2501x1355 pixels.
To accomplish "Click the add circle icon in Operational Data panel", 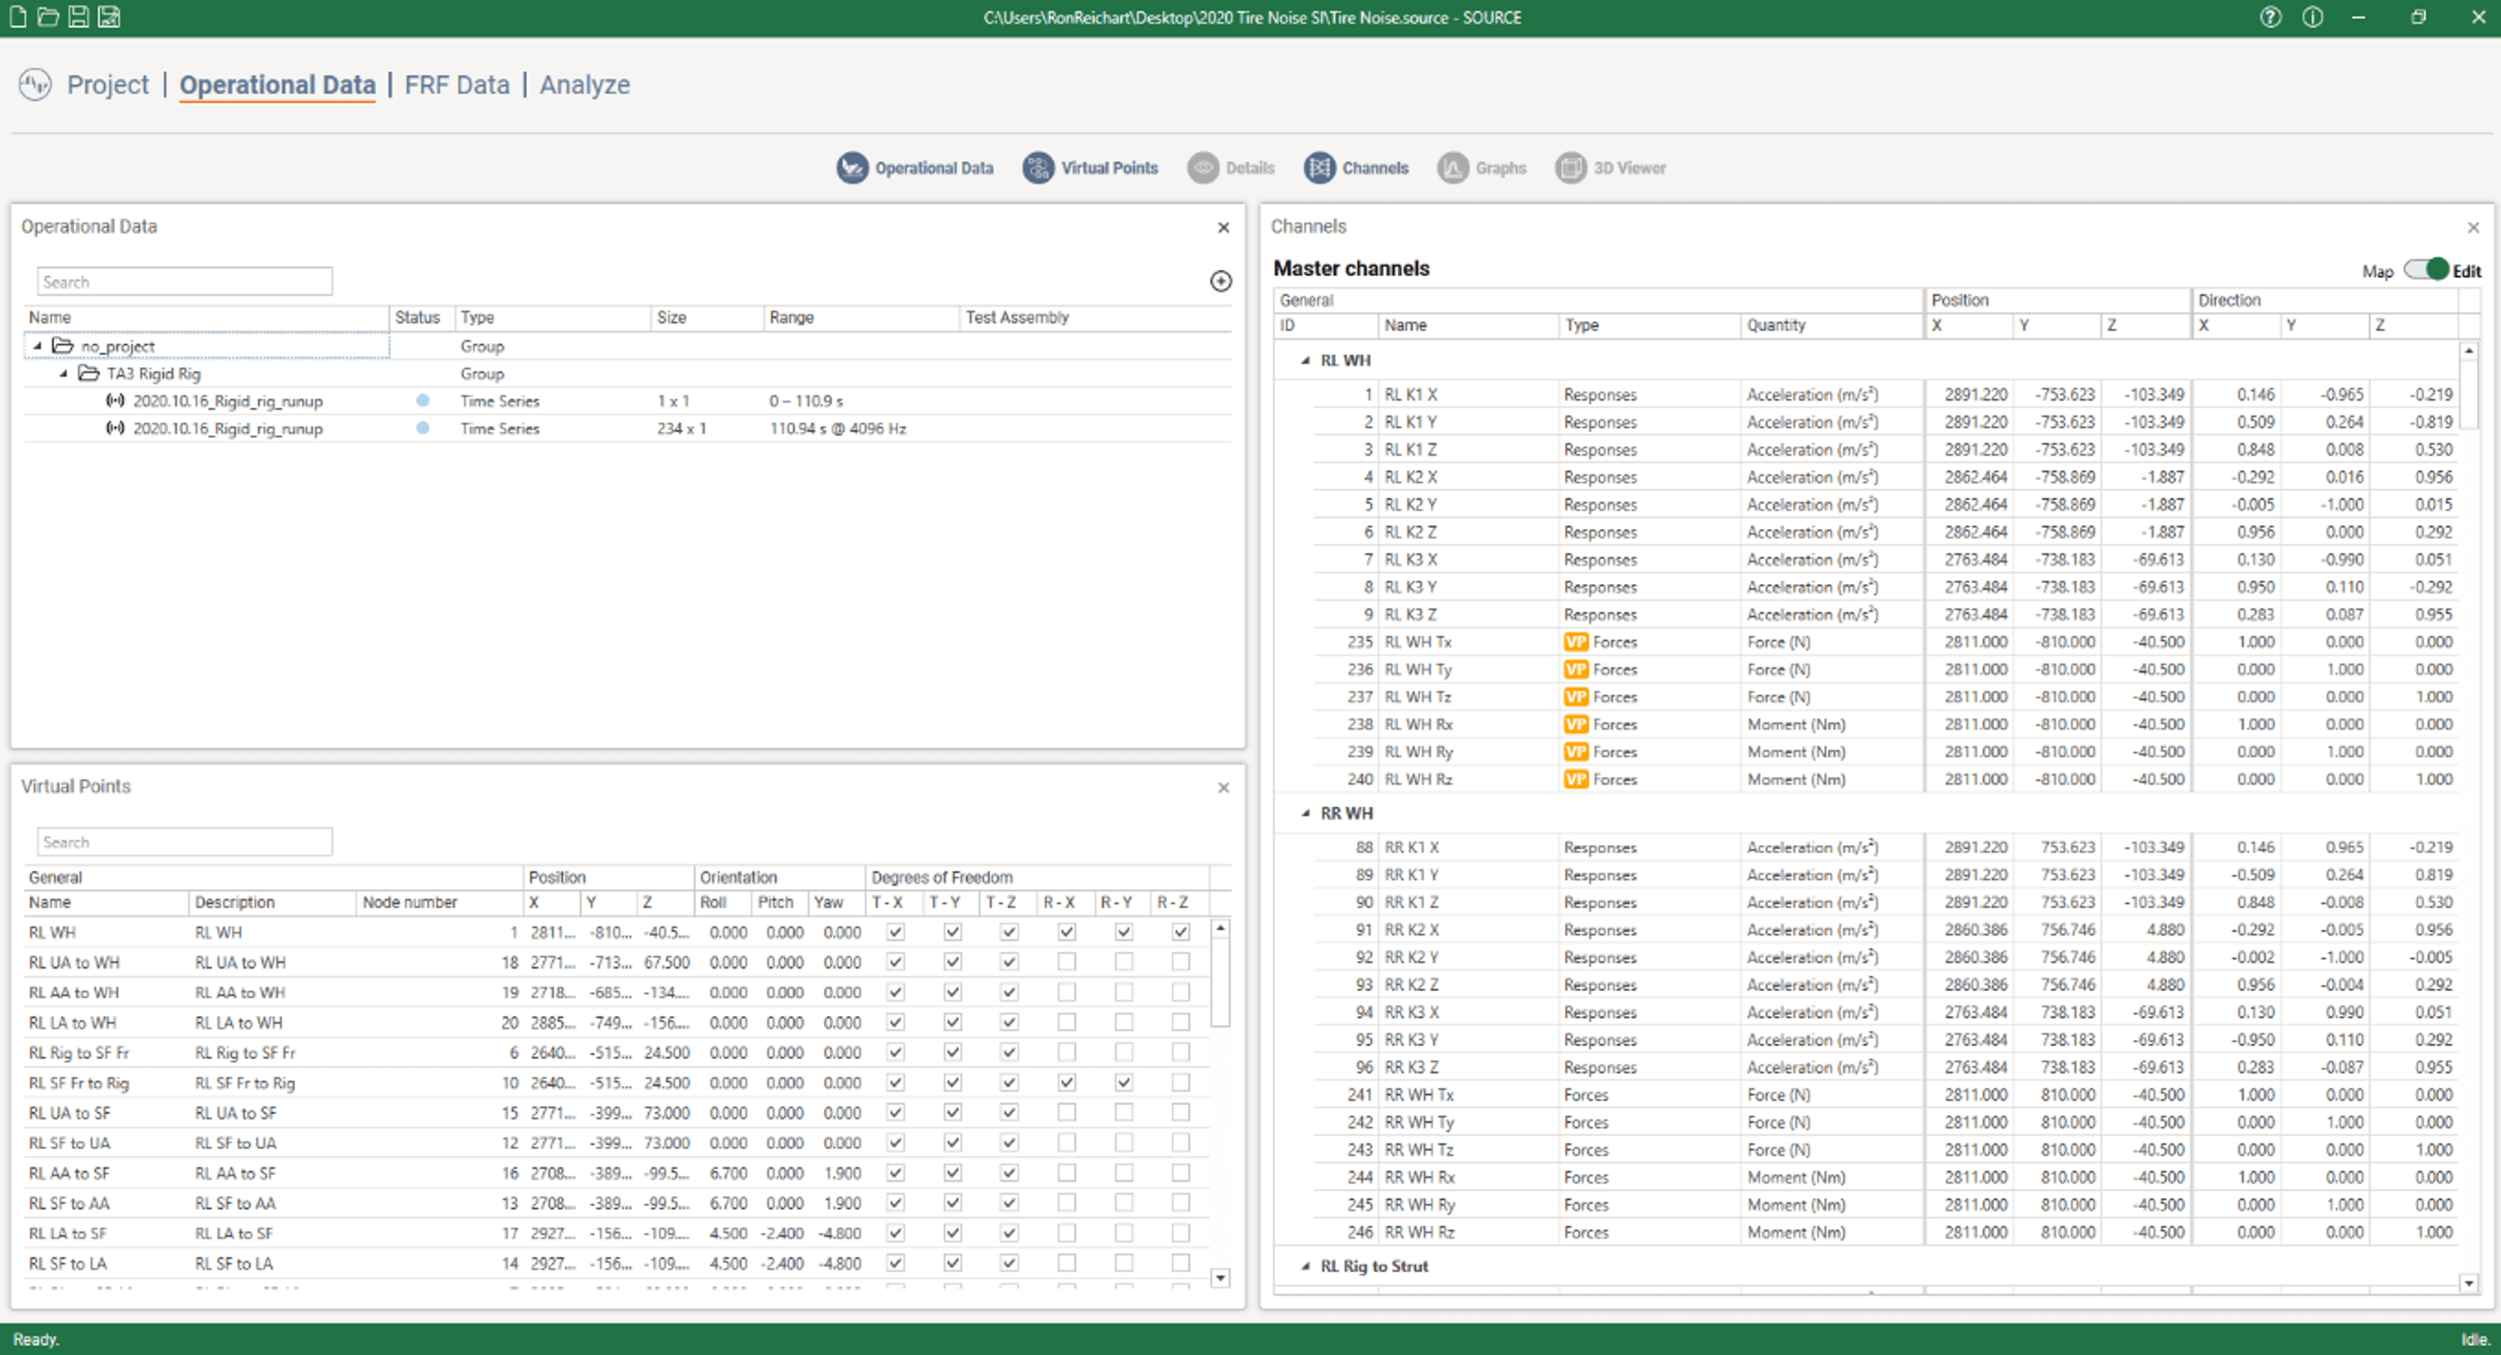I will (1220, 281).
